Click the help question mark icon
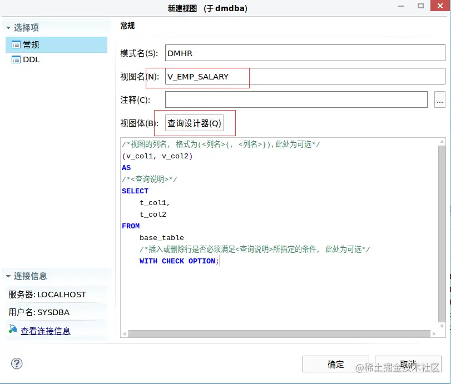 click(16, 363)
